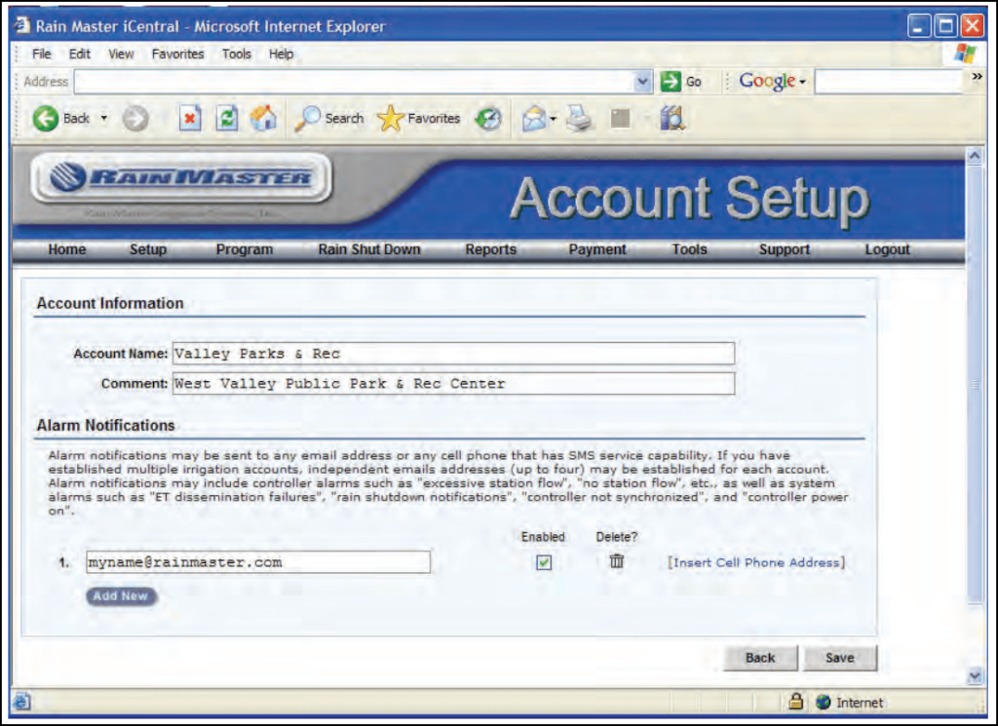Open the History toolbar icon
Viewport: 998px width, 726px height.
click(488, 118)
